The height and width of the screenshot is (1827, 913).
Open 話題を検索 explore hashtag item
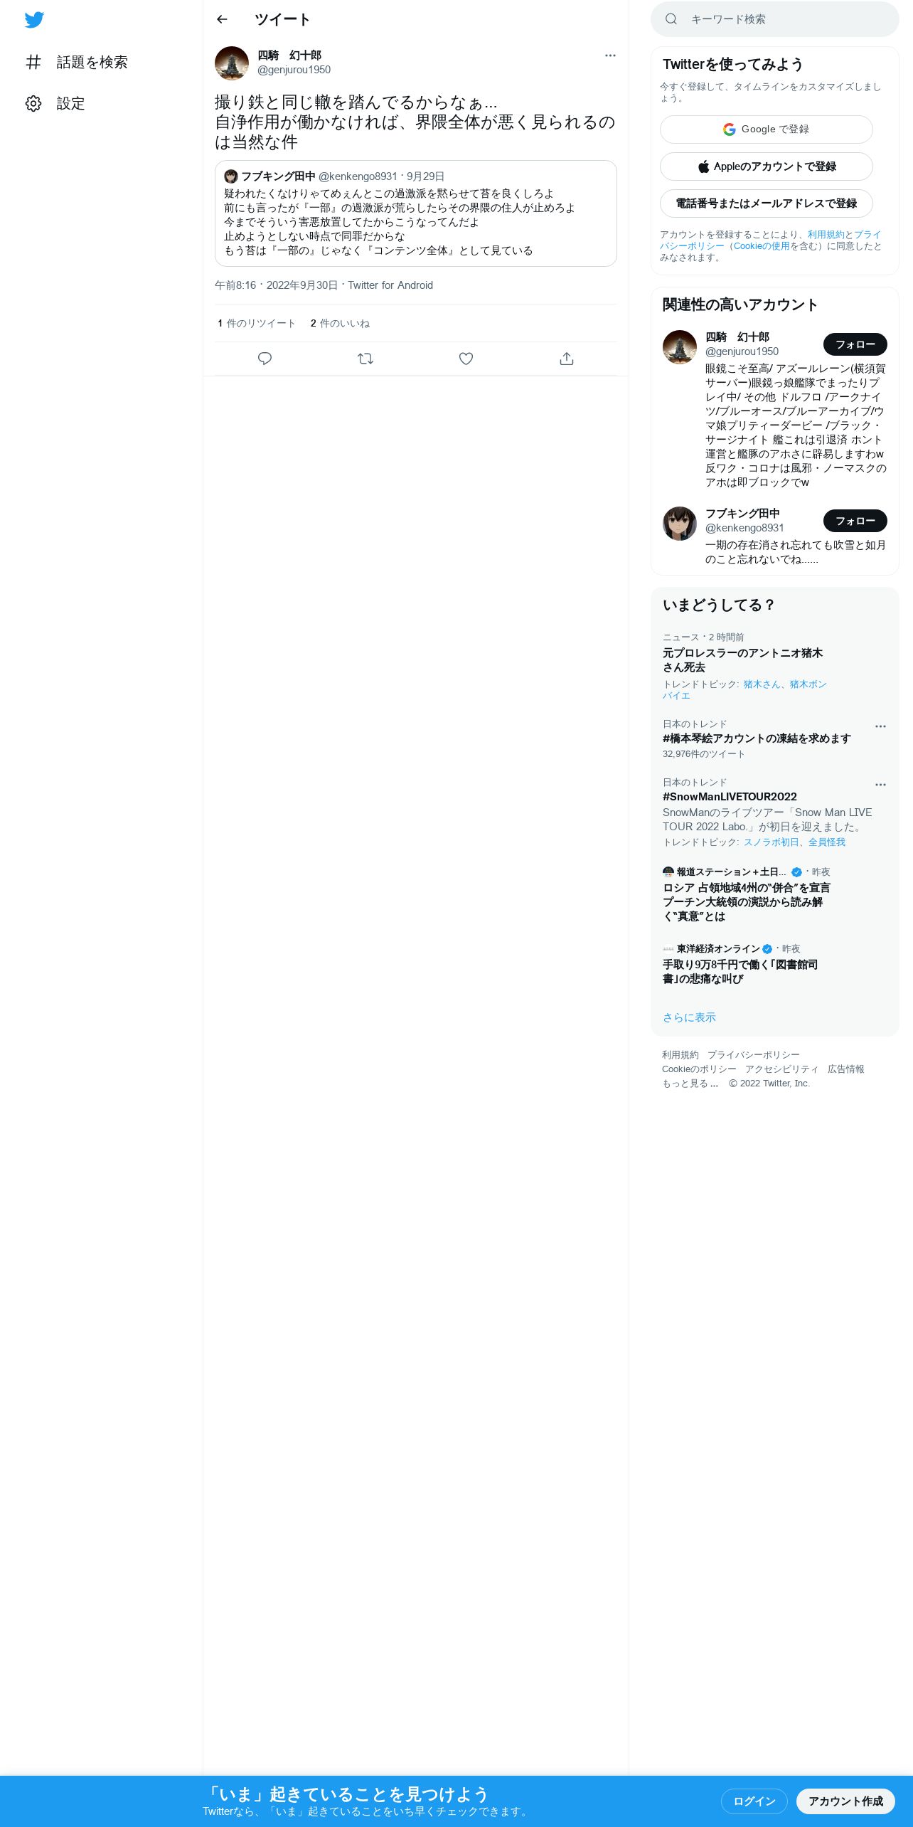[x=77, y=63]
